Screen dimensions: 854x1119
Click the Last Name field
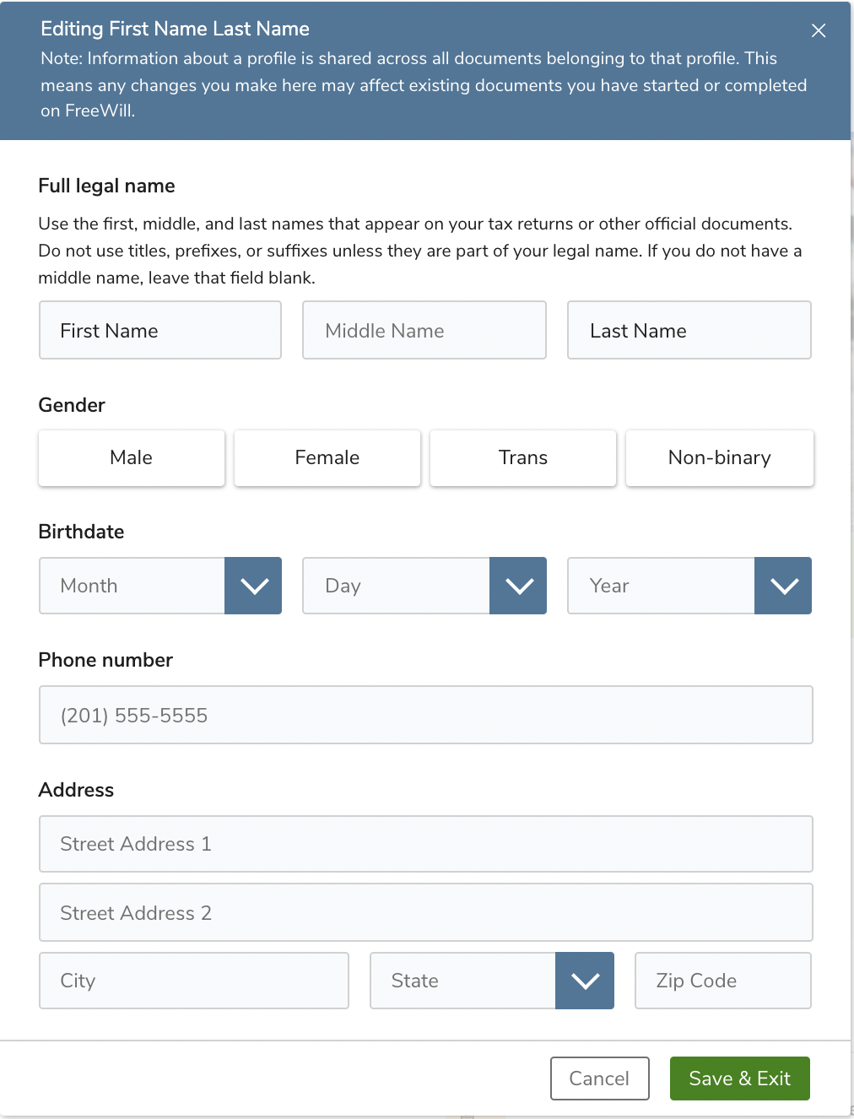(x=689, y=330)
